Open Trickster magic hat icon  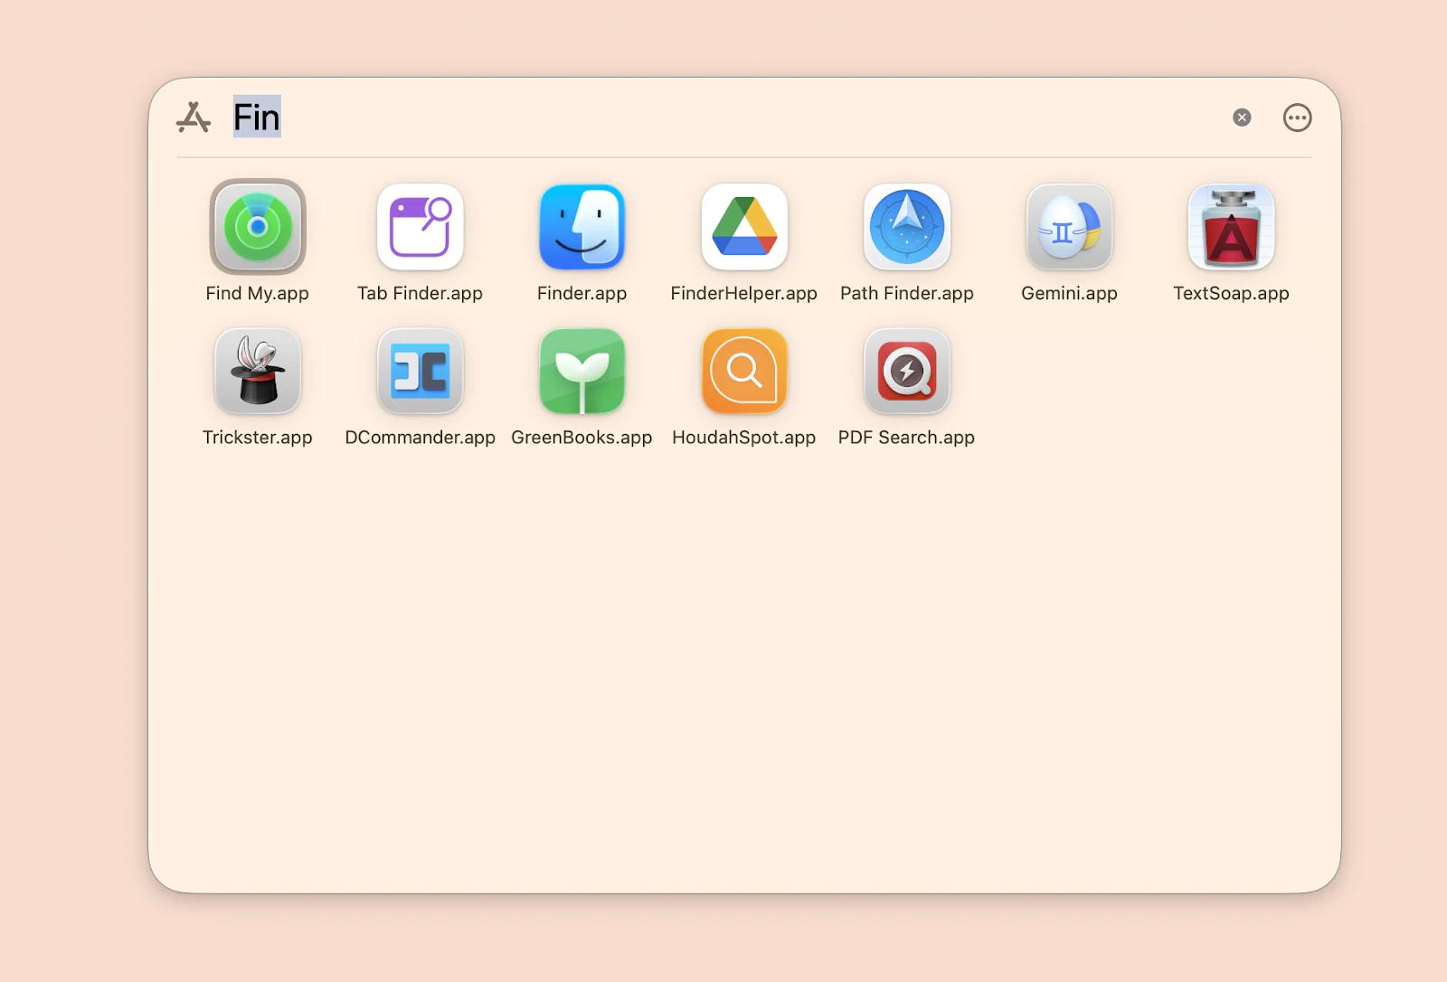pos(258,371)
